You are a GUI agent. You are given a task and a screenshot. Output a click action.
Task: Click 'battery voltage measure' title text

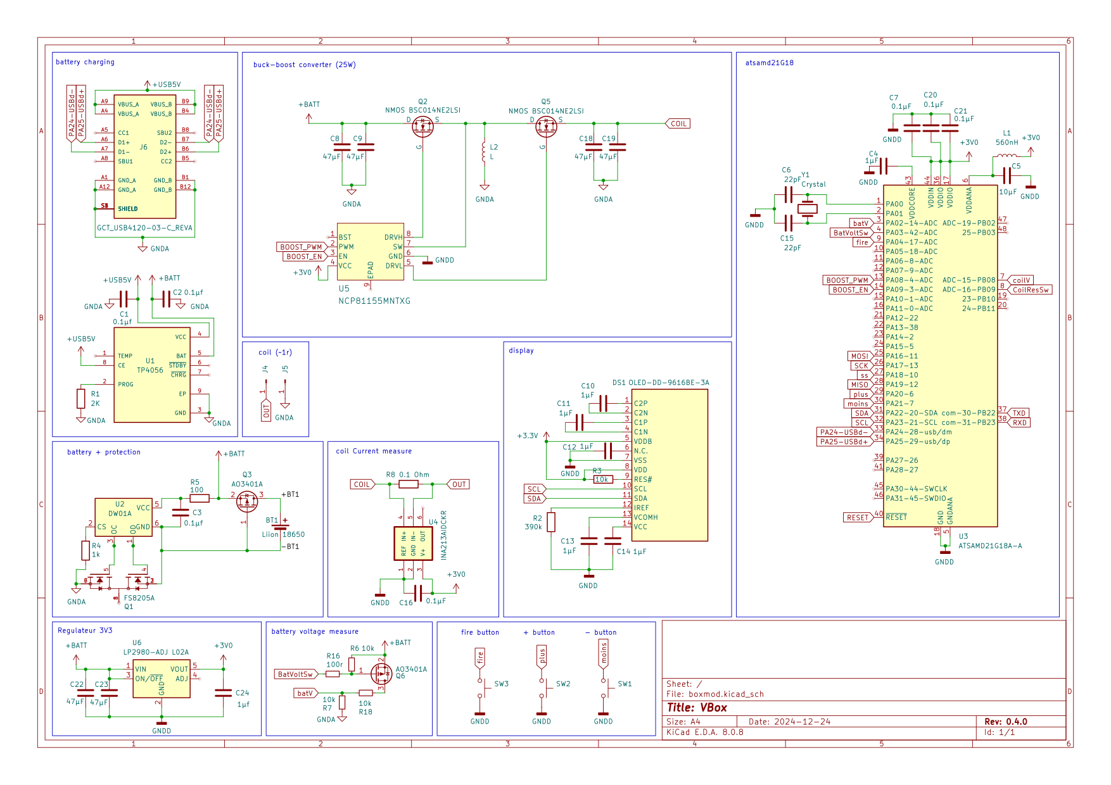coord(315,631)
